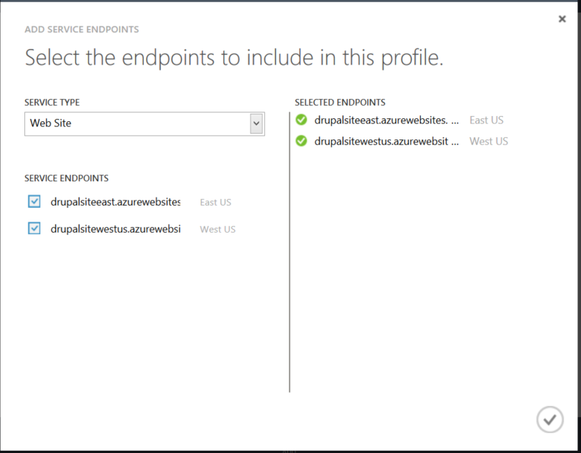Uncheck the drupalsitewestus service endpoint checkbox

[34, 228]
